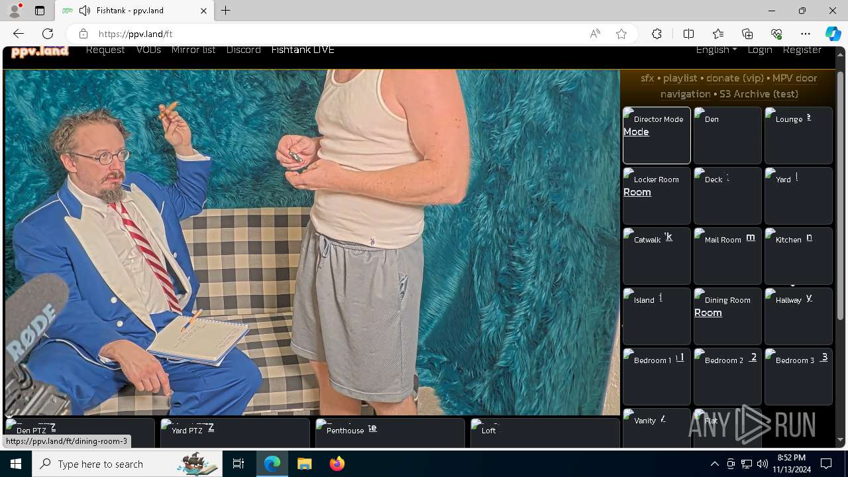848x477 pixels.
Task: Click the ppv.land logo
Action: coord(40,51)
